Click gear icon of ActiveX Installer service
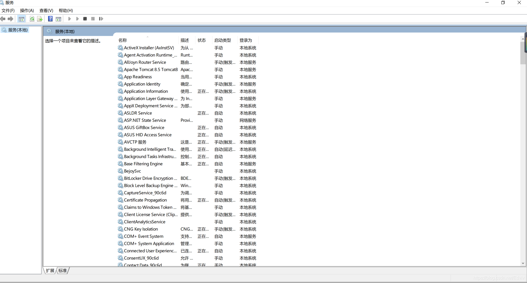This screenshot has width=527, height=283. 120,48
